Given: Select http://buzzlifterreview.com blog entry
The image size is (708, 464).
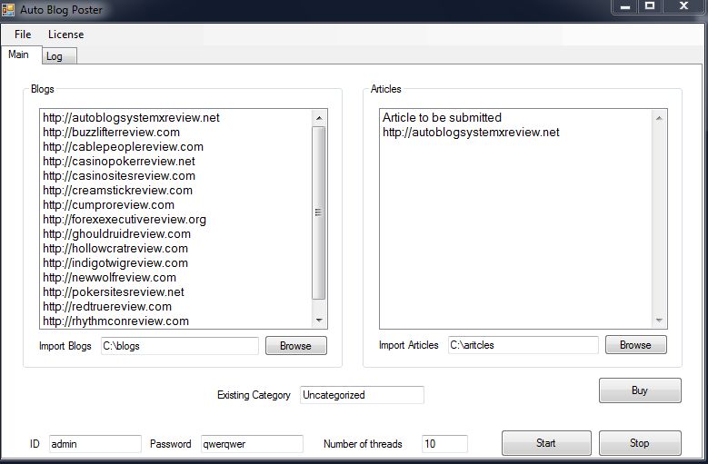Looking at the screenshot, I should click(111, 133).
